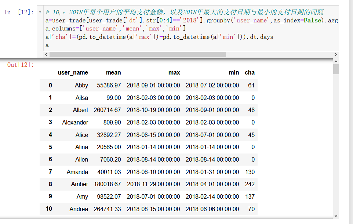Select the mean value 99.00
Screen dimensions: 353x224
tap(114, 98)
